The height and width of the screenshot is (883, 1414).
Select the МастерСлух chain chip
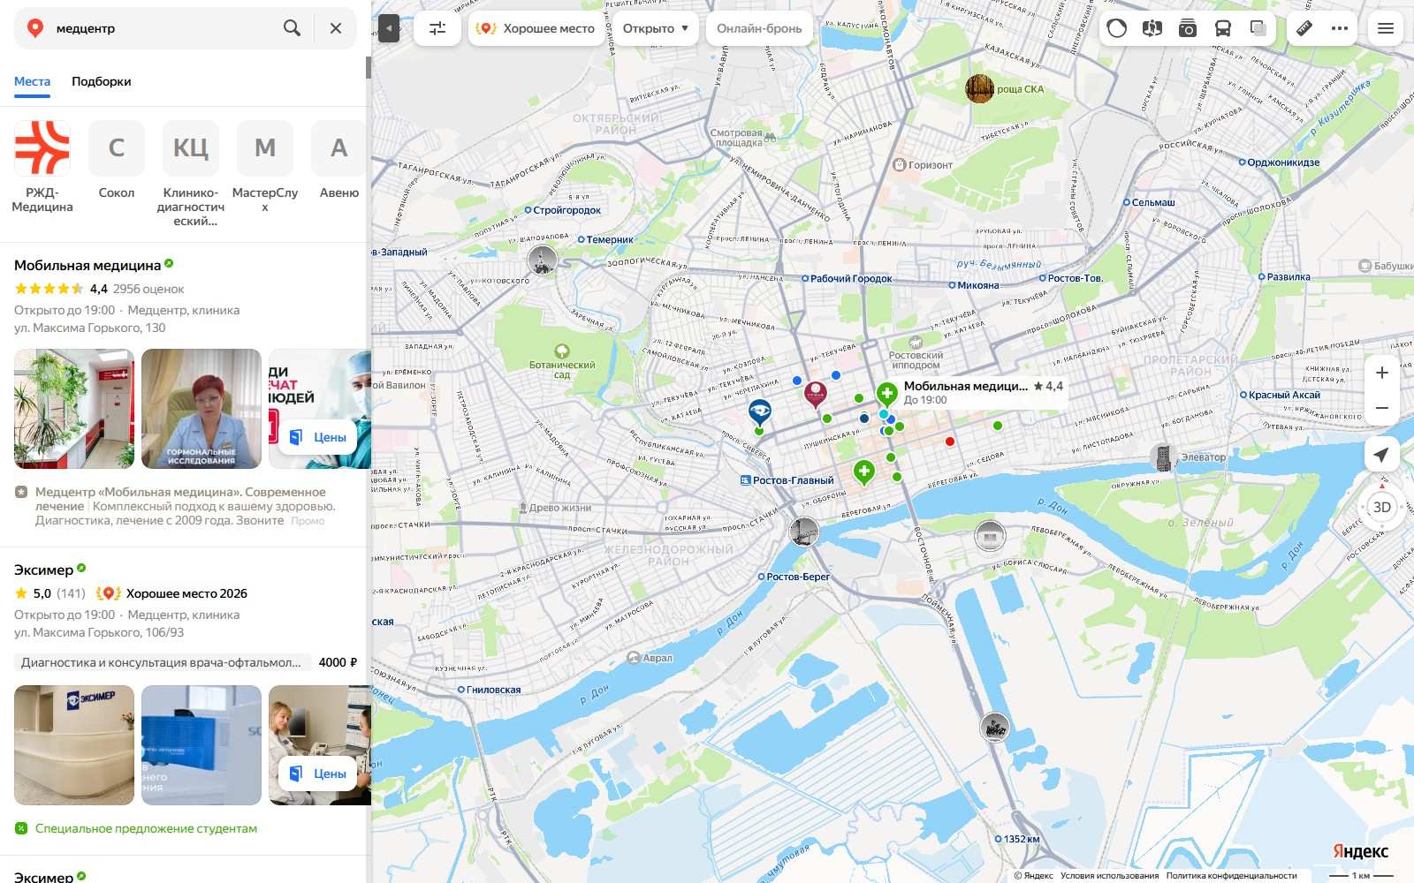point(265,167)
